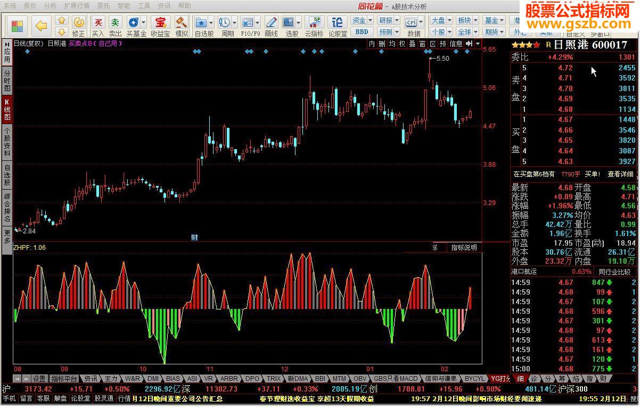Click the R margin-trading badge
The image size is (641, 407).
tap(548, 45)
